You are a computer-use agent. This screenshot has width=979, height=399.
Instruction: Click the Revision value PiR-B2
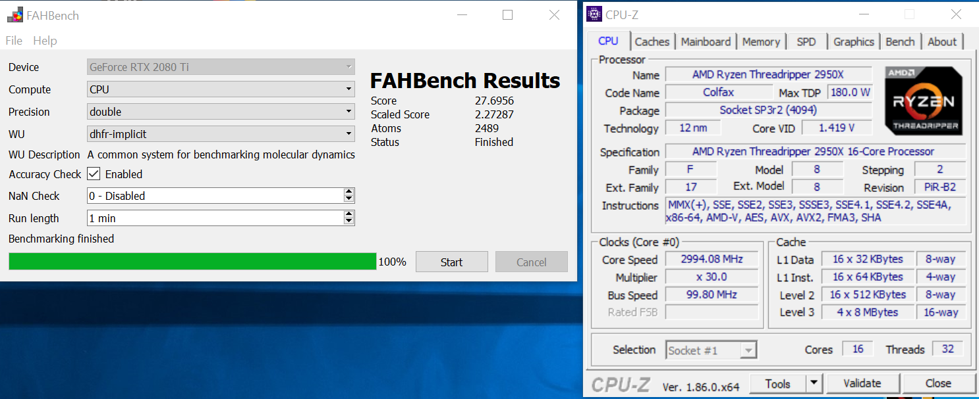click(x=941, y=187)
